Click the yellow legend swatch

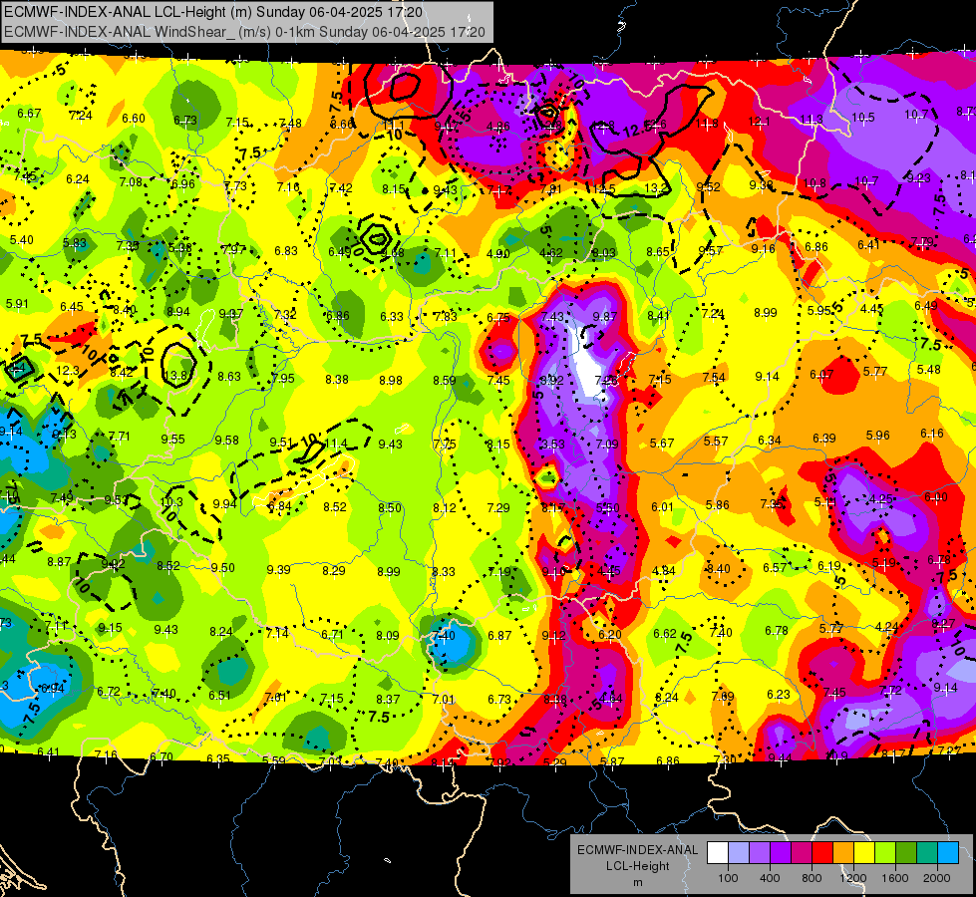(864, 853)
